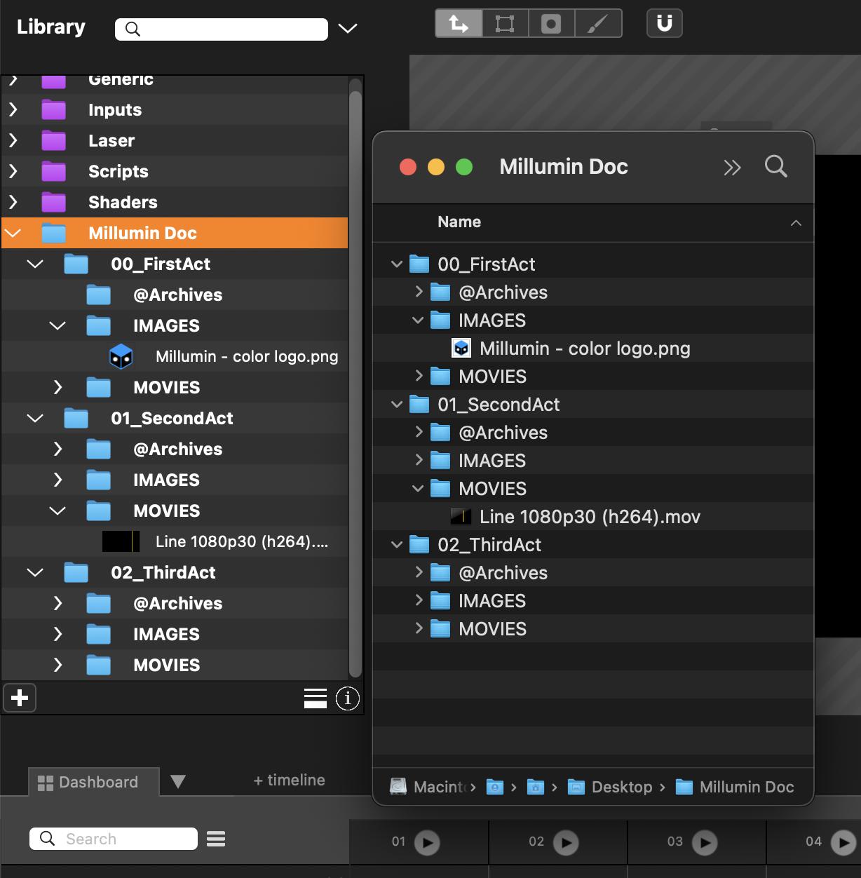Viewport: 861px width, 878px height.
Task: Select the mask tool icon
Action: click(x=551, y=24)
